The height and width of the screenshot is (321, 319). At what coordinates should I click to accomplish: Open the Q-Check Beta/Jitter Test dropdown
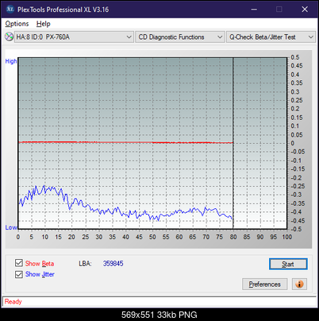pyautogui.click(x=271, y=37)
